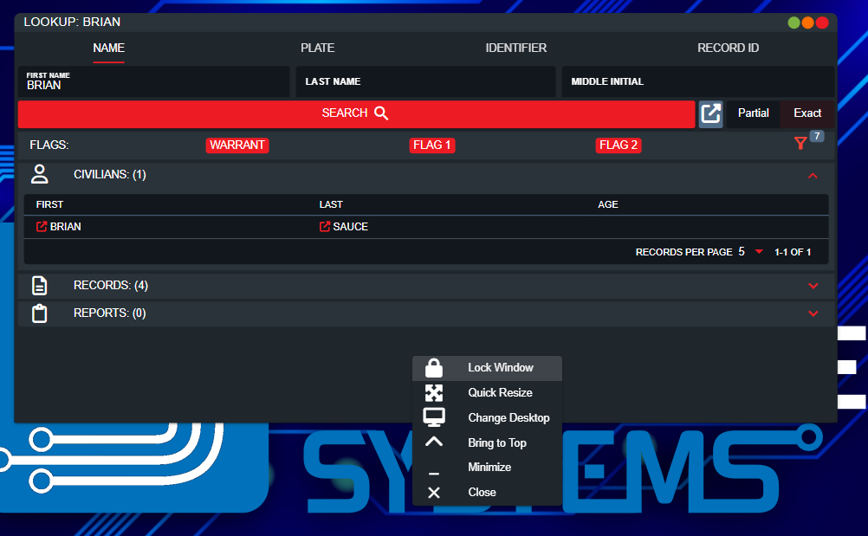The image size is (868, 536).
Task: Open the records per page dropdown
Action: point(759,252)
